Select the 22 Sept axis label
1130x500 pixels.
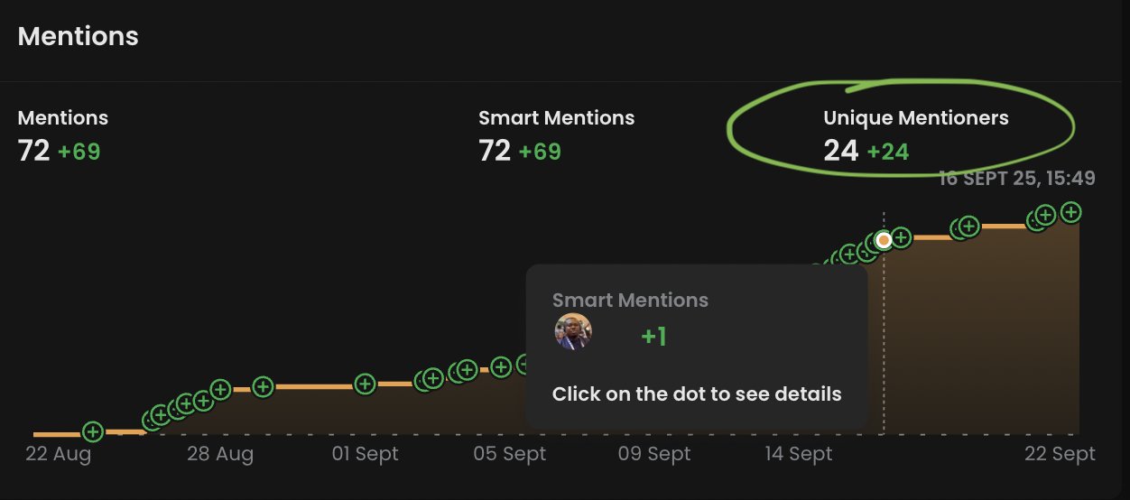[1060, 454]
